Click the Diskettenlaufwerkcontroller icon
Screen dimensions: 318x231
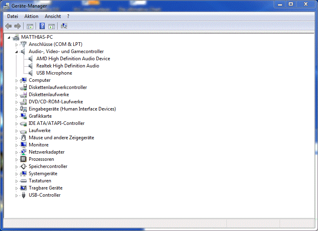coord(24,87)
